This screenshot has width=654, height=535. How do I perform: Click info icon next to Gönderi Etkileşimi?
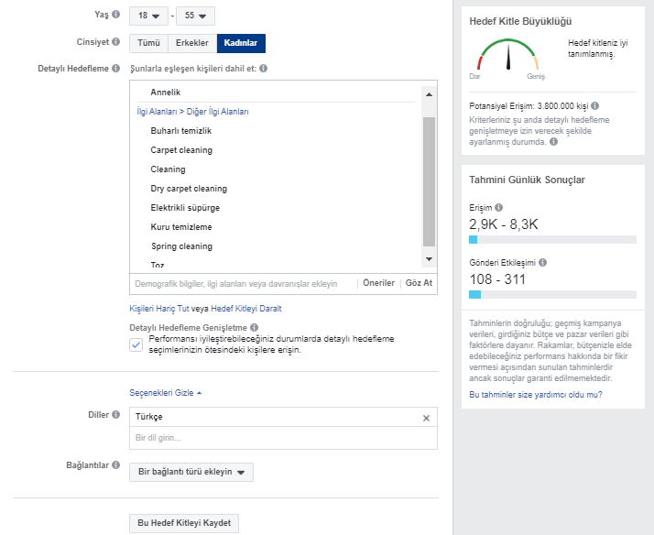coord(542,262)
